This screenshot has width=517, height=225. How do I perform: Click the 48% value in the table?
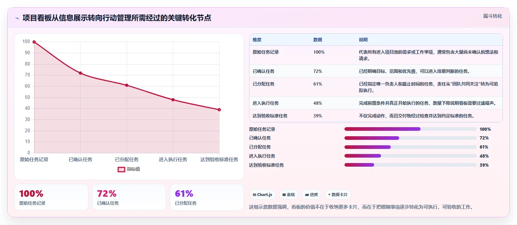(318, 103)
